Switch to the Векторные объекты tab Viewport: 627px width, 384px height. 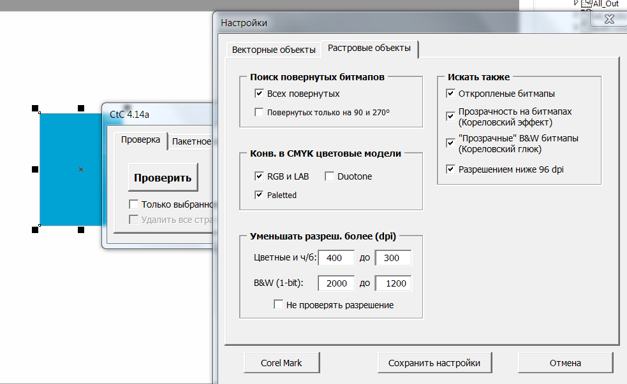[x=274, y=50]
